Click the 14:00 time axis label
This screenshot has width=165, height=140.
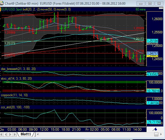coord(137,130)
